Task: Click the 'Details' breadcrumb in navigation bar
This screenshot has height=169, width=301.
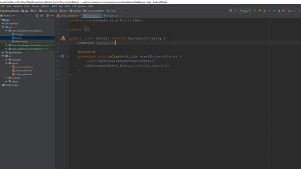Action: click(111, 11)
